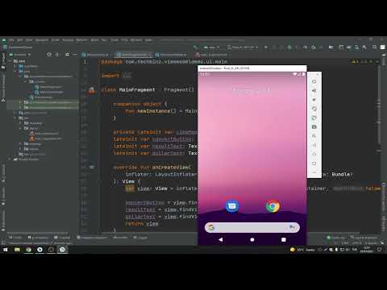Open the Build menu

94,40
